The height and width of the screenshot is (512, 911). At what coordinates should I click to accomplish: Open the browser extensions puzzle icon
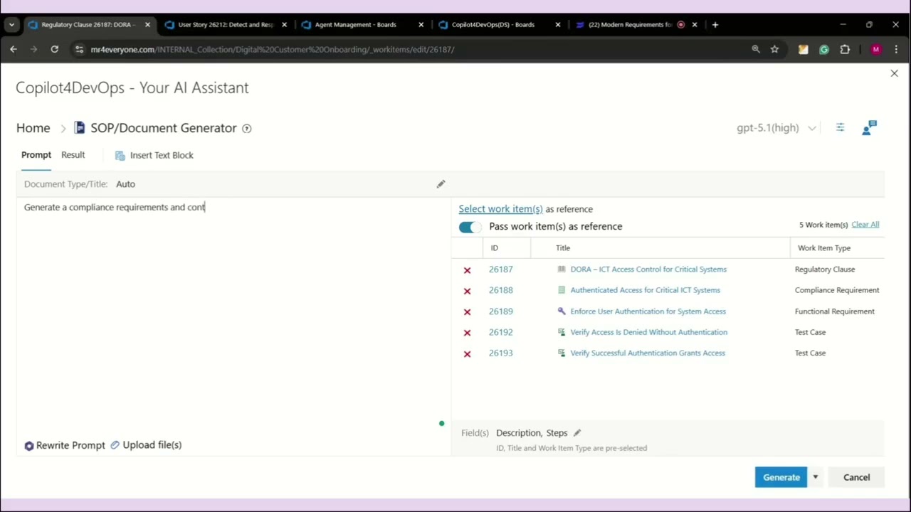(845, 49)
